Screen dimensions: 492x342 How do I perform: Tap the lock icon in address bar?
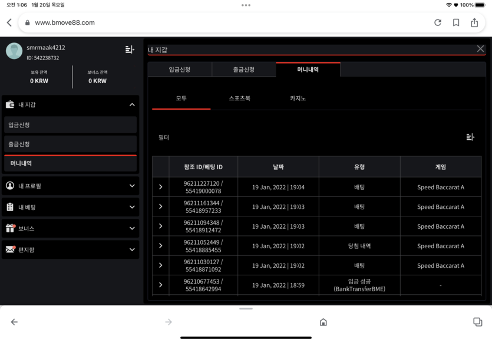tap(28, 22)
